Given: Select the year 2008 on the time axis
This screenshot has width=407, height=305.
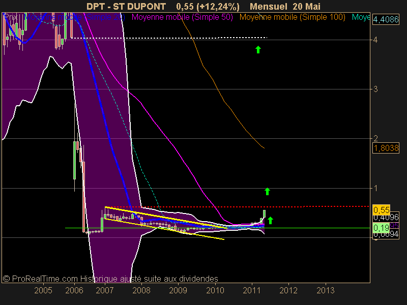Looking at the screenshot, I should point(141,290).
